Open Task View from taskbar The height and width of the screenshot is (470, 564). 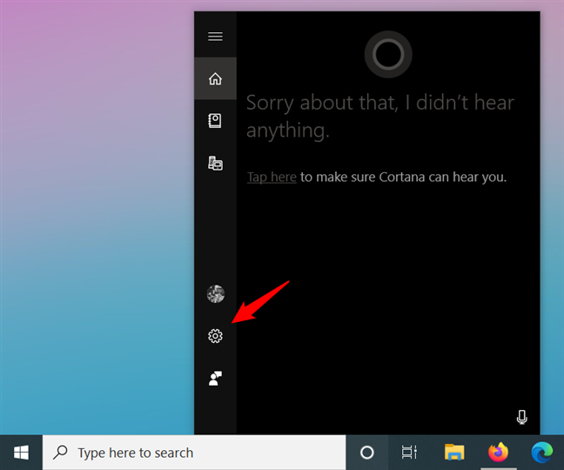[x=409, y=453]
